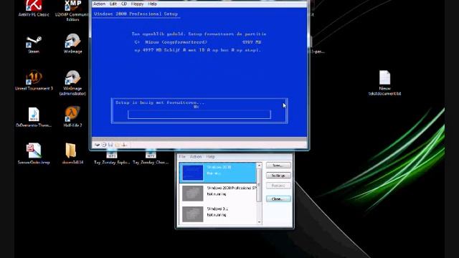Screen dimensions: 459x258
Task: Select the Windows 3.1 machine thumbnail
Action: pos(192,214)
